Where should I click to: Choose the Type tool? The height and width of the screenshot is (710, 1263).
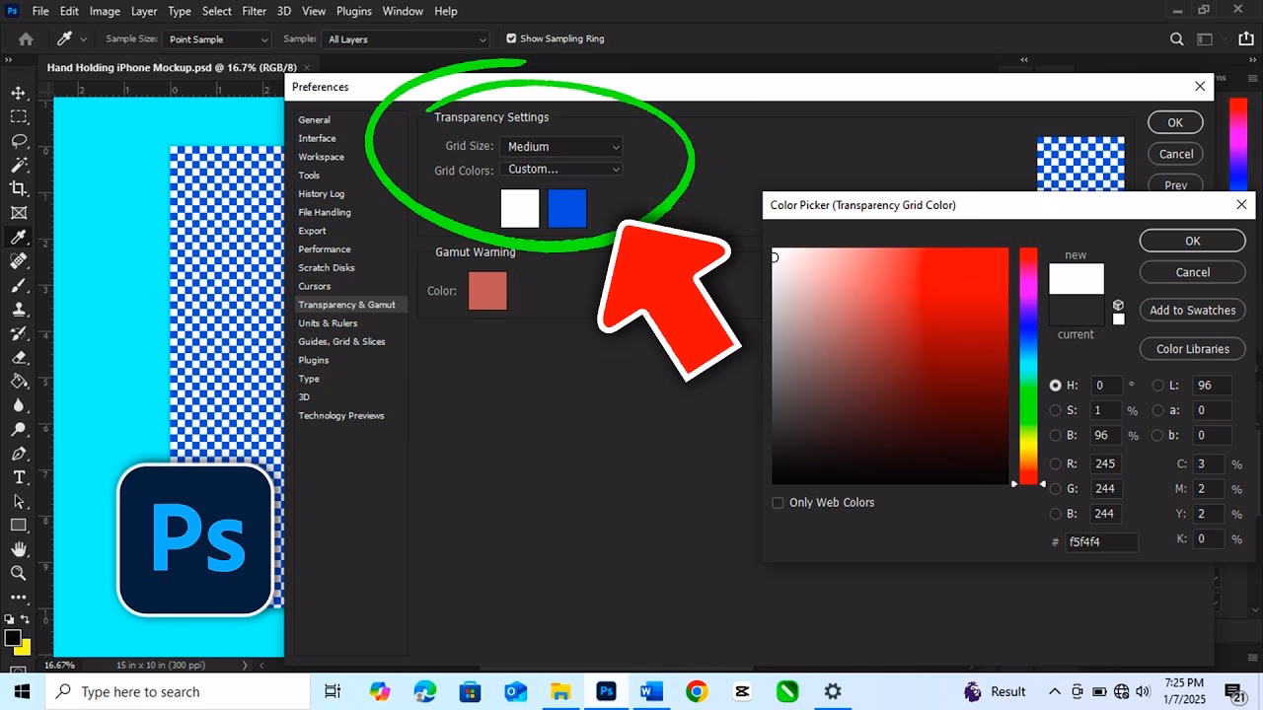[x=18, y=477]
